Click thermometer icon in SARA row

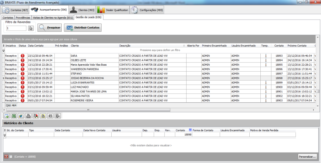pos(266,56)
